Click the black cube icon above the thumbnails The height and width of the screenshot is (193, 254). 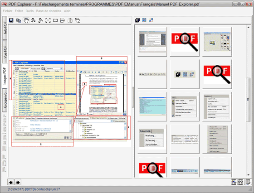pyautogui.click(x=137, y=20)
